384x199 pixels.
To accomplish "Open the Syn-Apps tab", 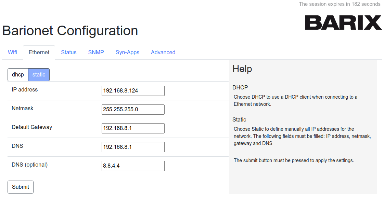I will pyautogui.click(x=127, y=52).
